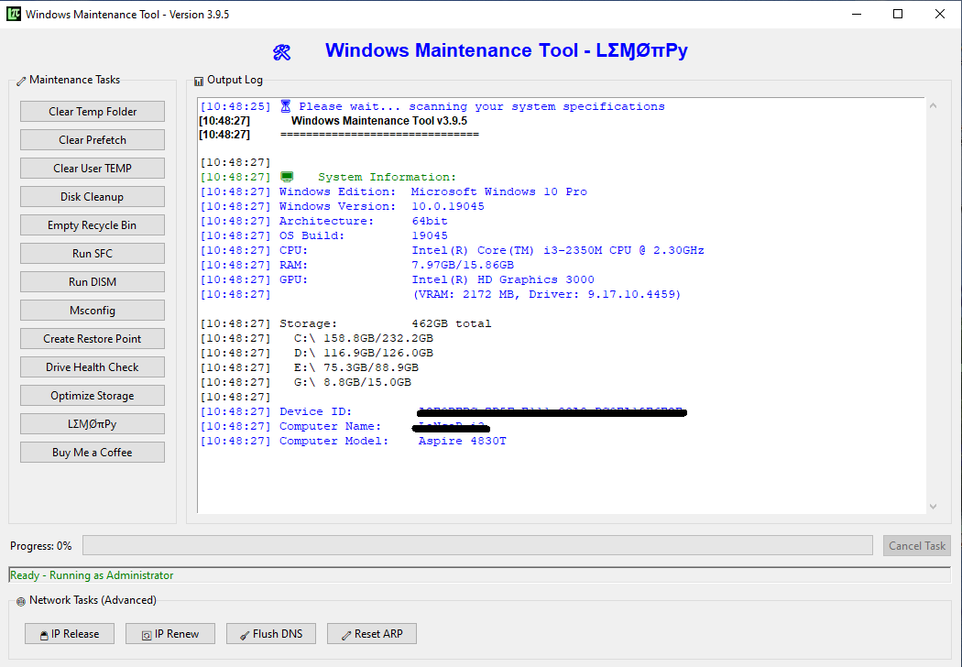Image resolution: width=962 pixels, height=667 pixels.
Task: Launch Run DISM task
Action: pyautogui.click(x=93, y=282)
